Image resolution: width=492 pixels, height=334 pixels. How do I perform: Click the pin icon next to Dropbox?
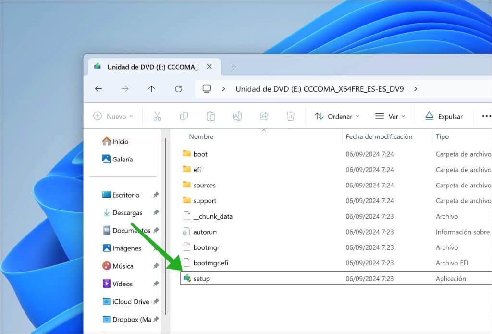point(156,319)
